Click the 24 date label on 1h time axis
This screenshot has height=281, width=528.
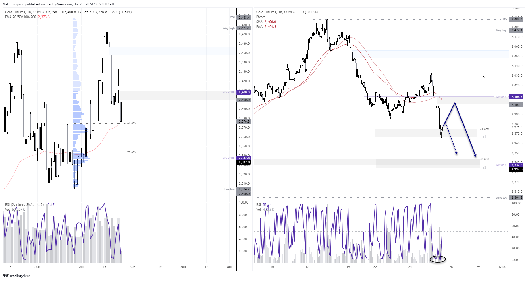click(x=410, y=267)
